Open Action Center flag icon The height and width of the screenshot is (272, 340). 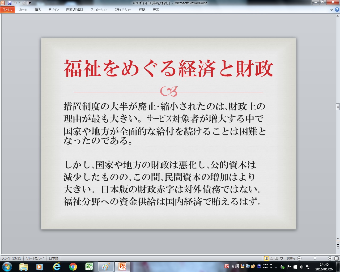point(289,267)
